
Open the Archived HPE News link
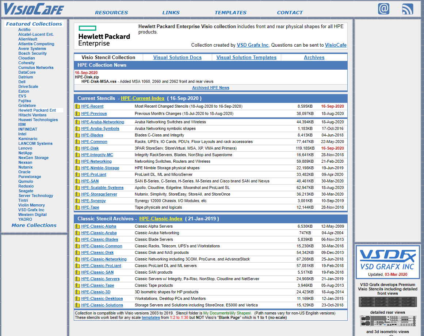pyautogui.click(x=211, y=88)
